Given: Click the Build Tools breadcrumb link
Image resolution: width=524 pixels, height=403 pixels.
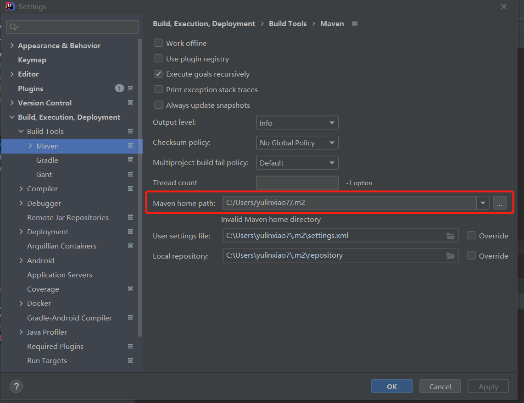Looking at the screenshot, I should click(x=288, y=24).
